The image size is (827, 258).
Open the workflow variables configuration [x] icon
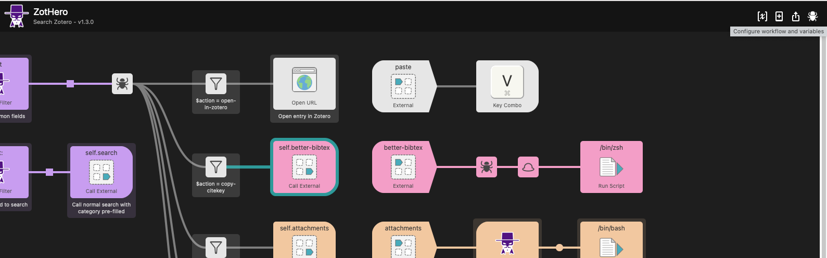(x=762, y=16)
